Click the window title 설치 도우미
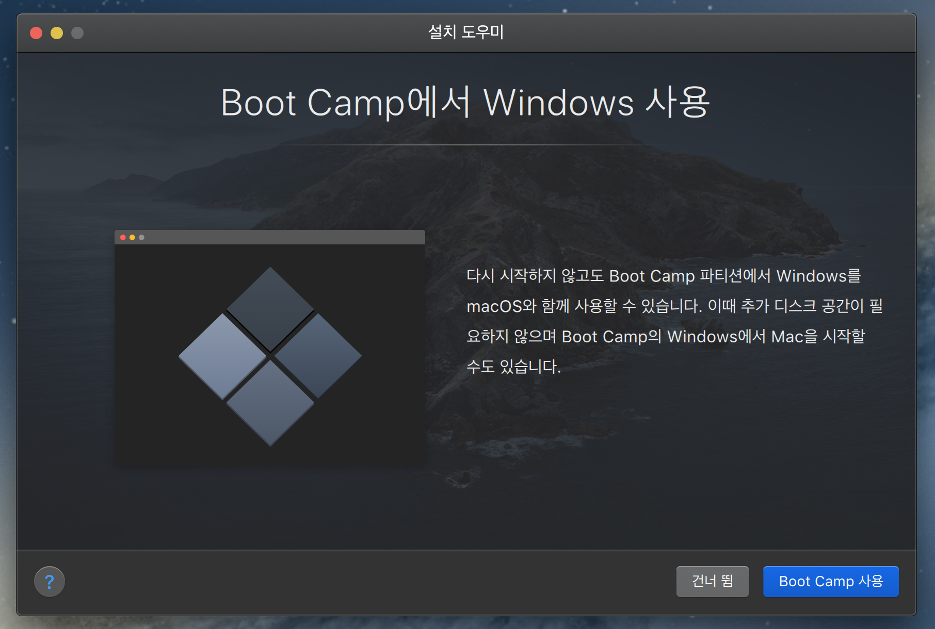The image size is (935, 629). coord(466,32)
